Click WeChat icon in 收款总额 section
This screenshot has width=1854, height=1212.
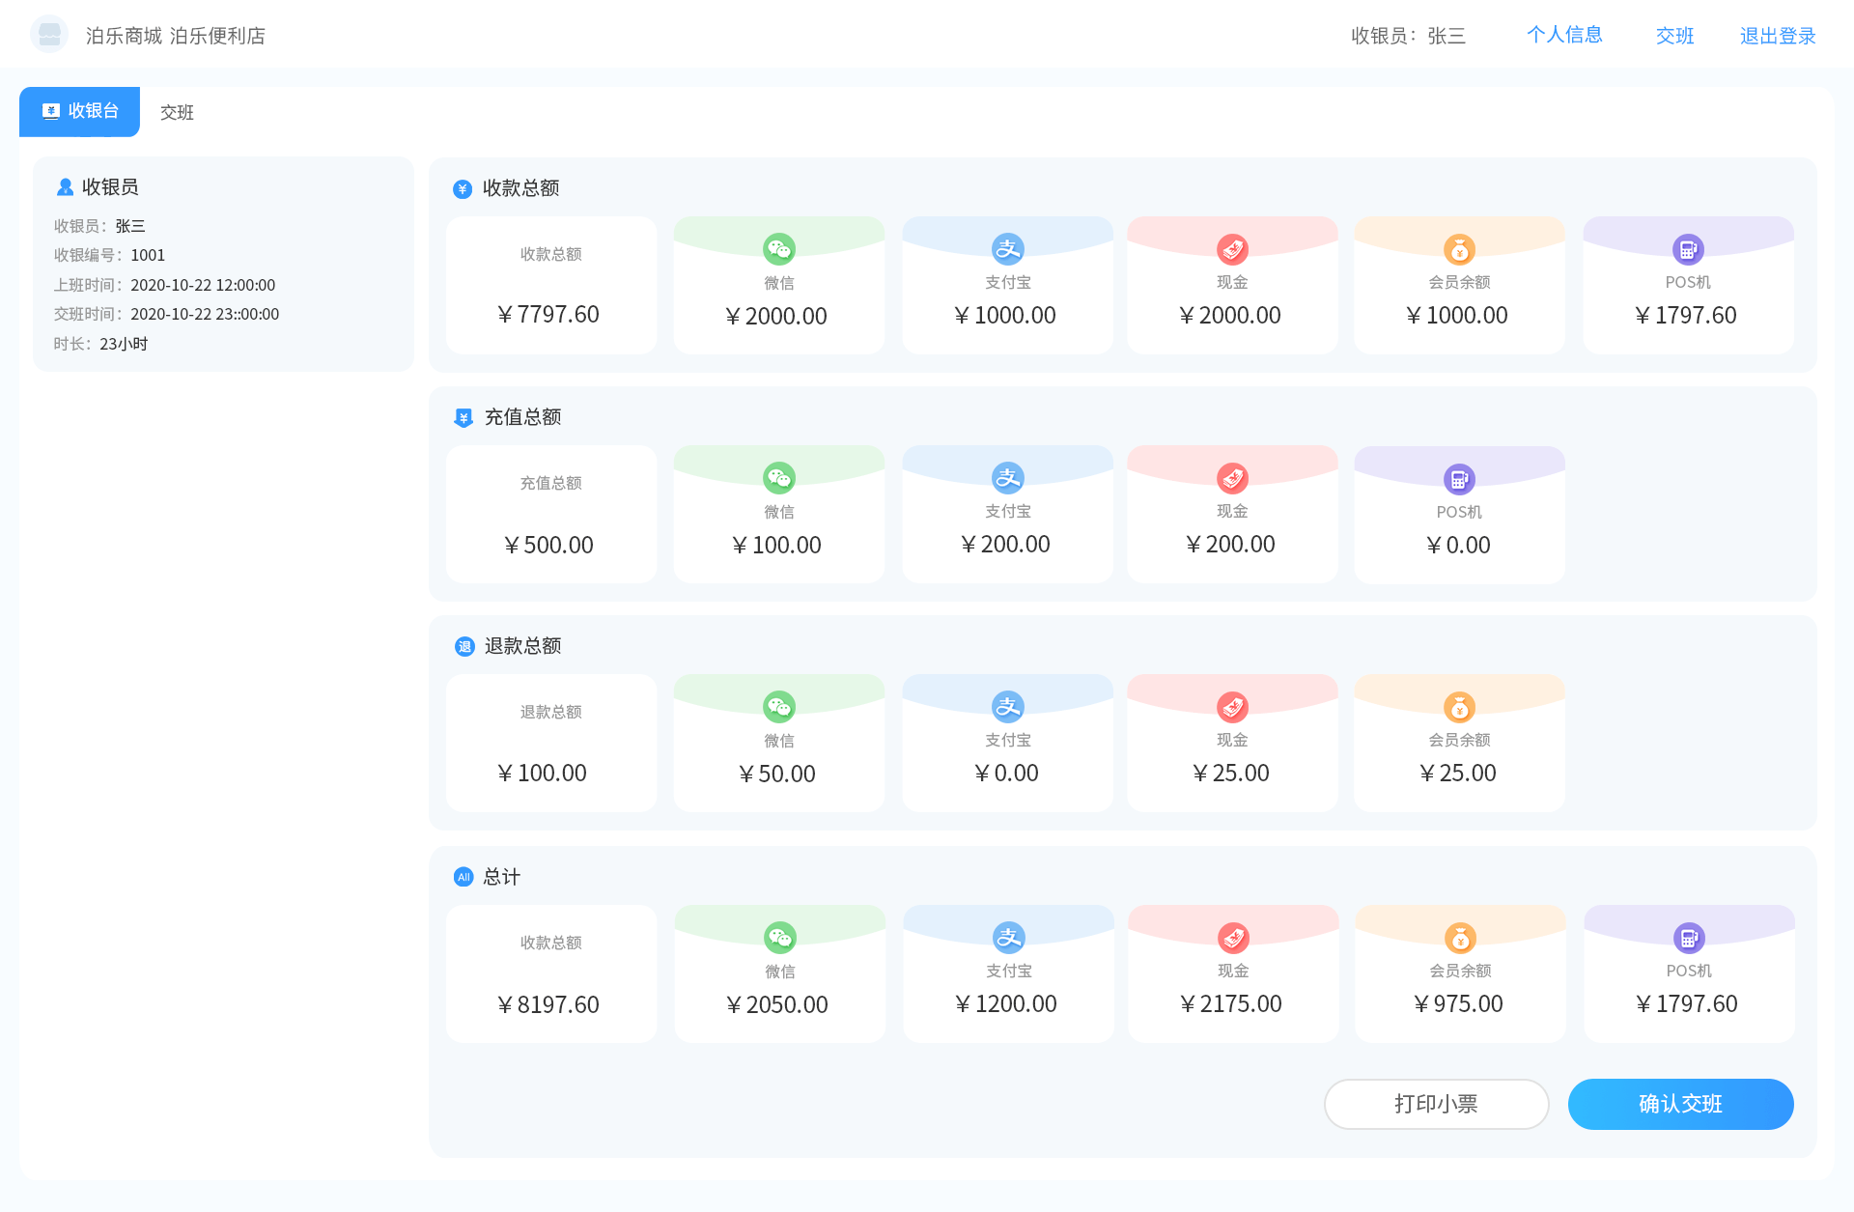pyautogui.click(x=778, y=249)
